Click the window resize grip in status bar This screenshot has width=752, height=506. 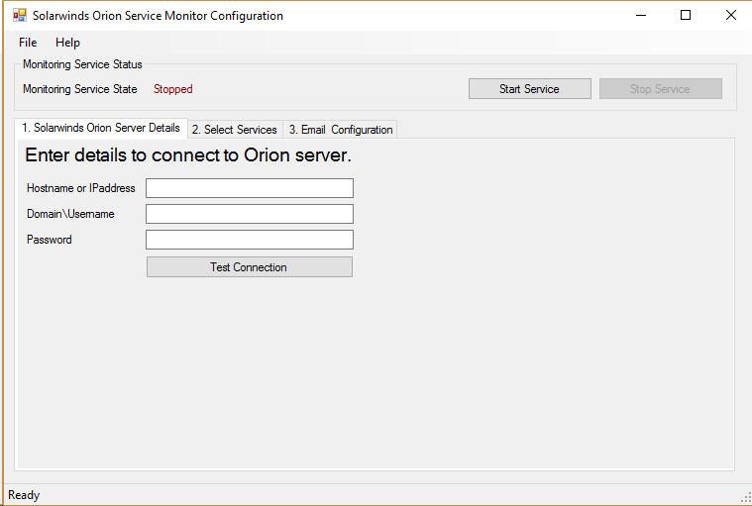tap(745, 498)
